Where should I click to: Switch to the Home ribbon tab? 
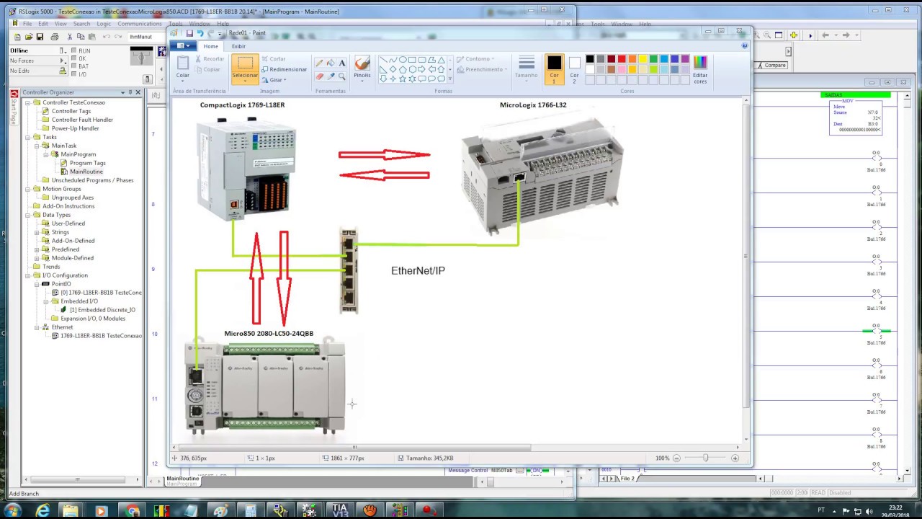pyautogui.click(x=210, y=46)
